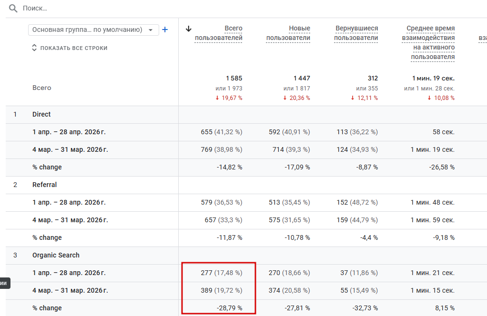Click the Всего summary row label

point(42,88)
